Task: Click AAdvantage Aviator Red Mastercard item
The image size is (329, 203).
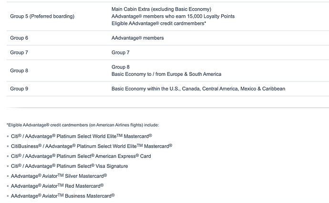Action: coord(57,186)
